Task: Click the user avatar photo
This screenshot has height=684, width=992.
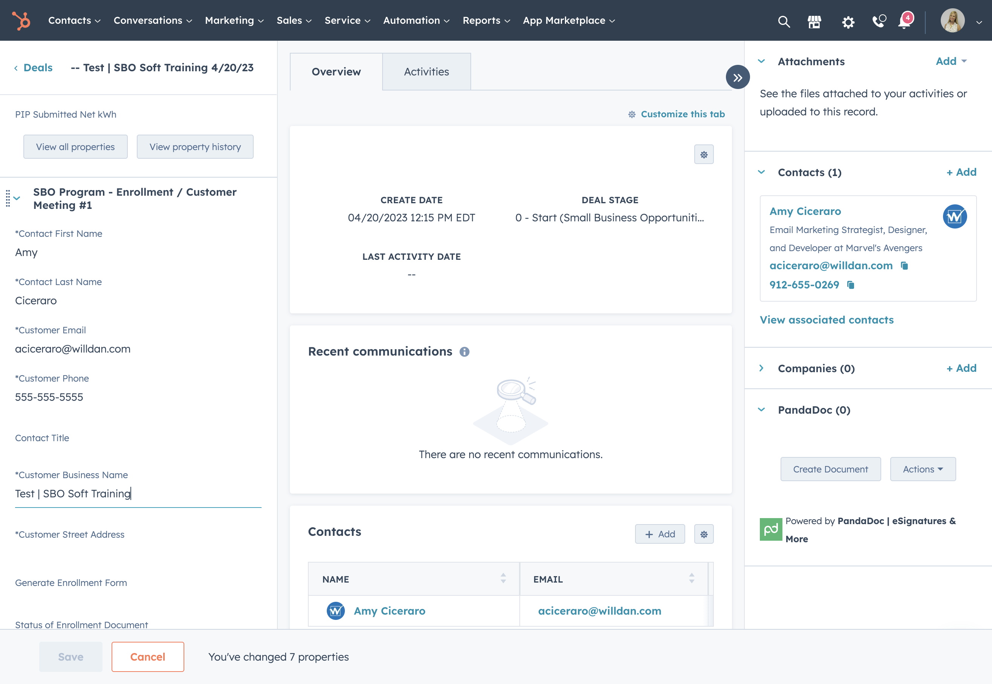Action: click(x=952, y=21)
